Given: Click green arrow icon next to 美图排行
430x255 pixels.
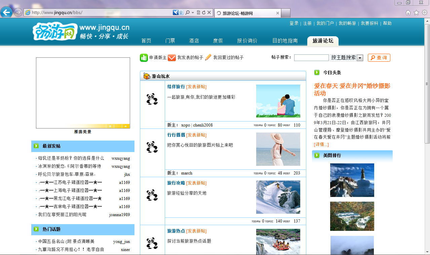Looking at the screenshot, I should (x=317, y=155).
